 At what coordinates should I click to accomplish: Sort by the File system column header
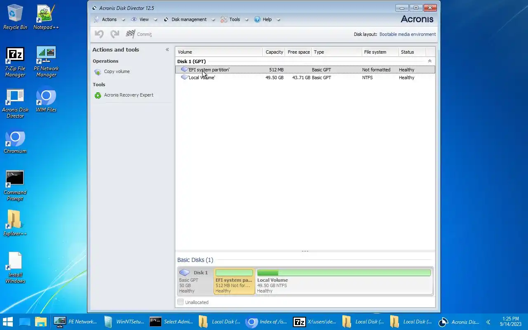coord(380,52)
